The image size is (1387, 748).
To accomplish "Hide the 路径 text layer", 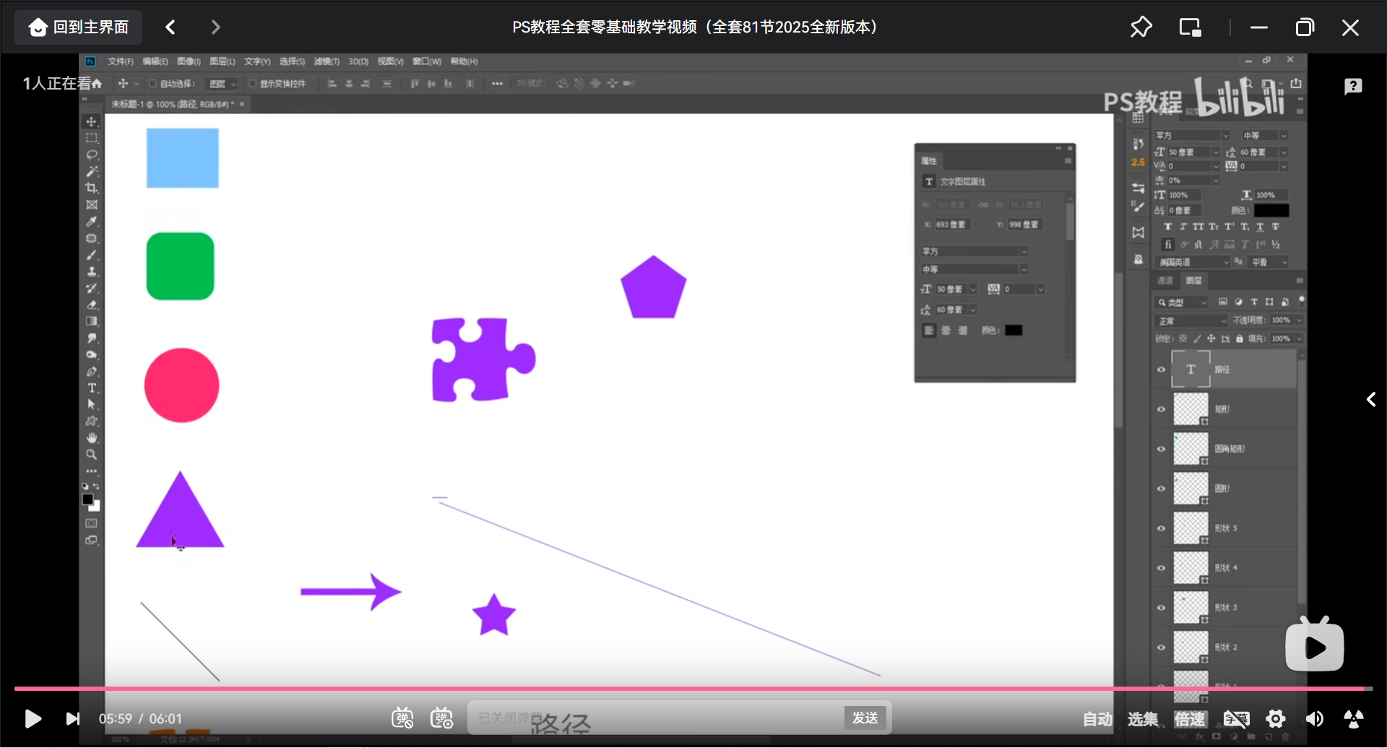I will coord(1162,369).
